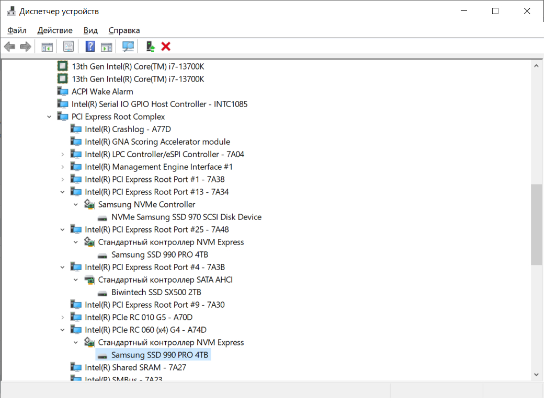
Task: Click the Intel Shared SRAM 7A27 icon
Action: click(x=76, y=367)
